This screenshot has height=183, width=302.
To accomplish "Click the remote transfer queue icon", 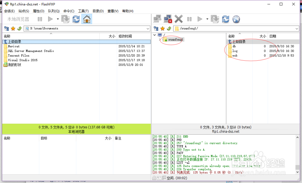I will coord(215,19).
